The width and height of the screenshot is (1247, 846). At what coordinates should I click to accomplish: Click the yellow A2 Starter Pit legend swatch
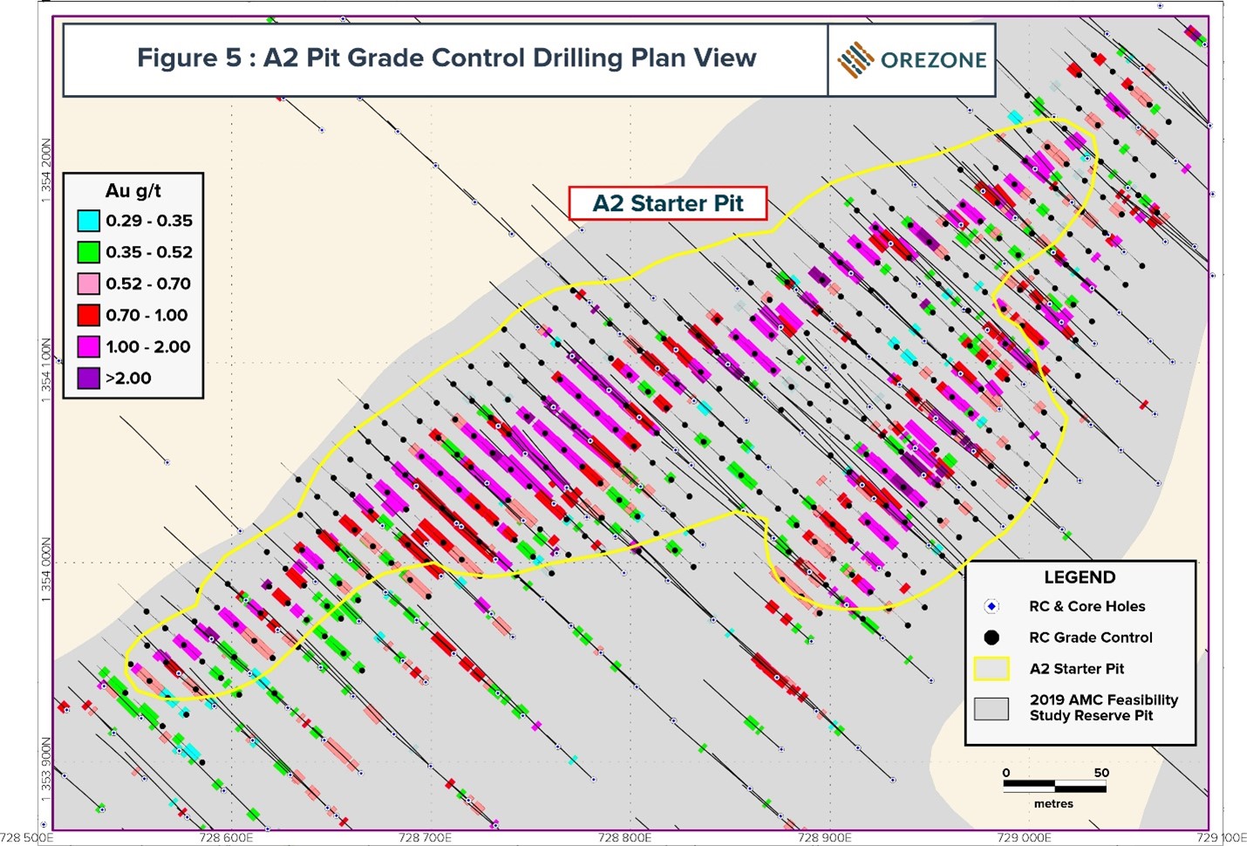coord(990,669)
